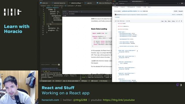The height and width of the screenshot is (104, 185).
Task: Click the Copy button above the file
Action: tap(162, 21)
